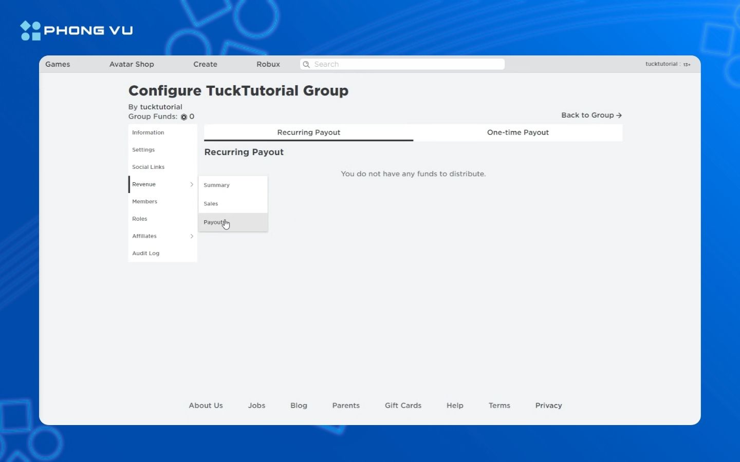Open the Audit Log page

click(145, 254)
